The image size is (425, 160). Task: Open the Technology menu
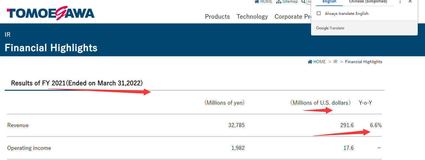click(252, 17)
